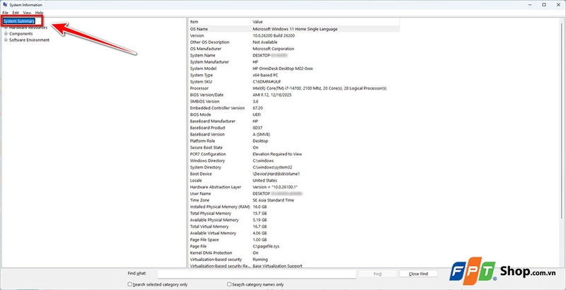Viewport: 566px width, 290px height.
Task: Select the Windows Directory row
Action: 294,161
